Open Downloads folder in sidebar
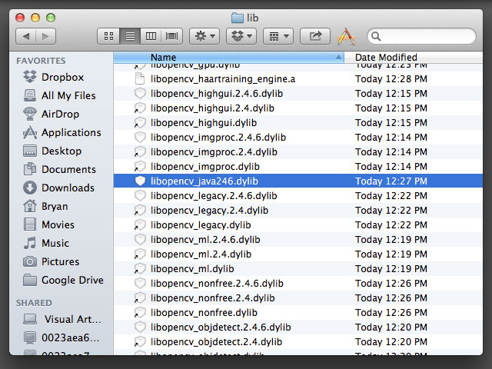Viewport: 492px width, 369px height. point(68,188)
